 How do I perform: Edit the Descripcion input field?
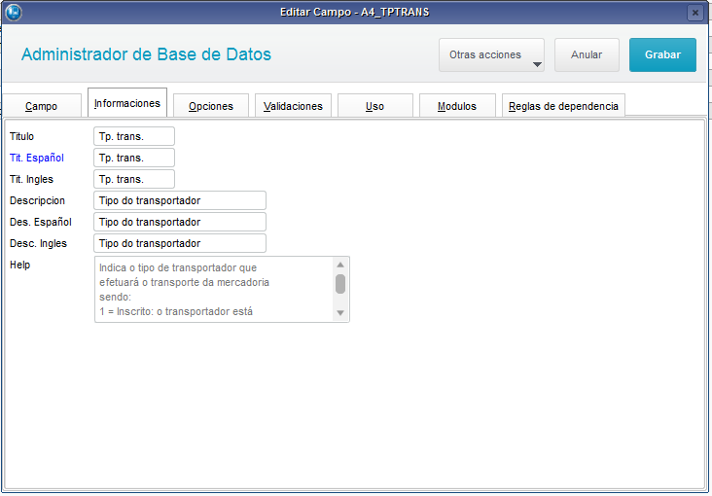pyautogui.click(x=180, y=200)
